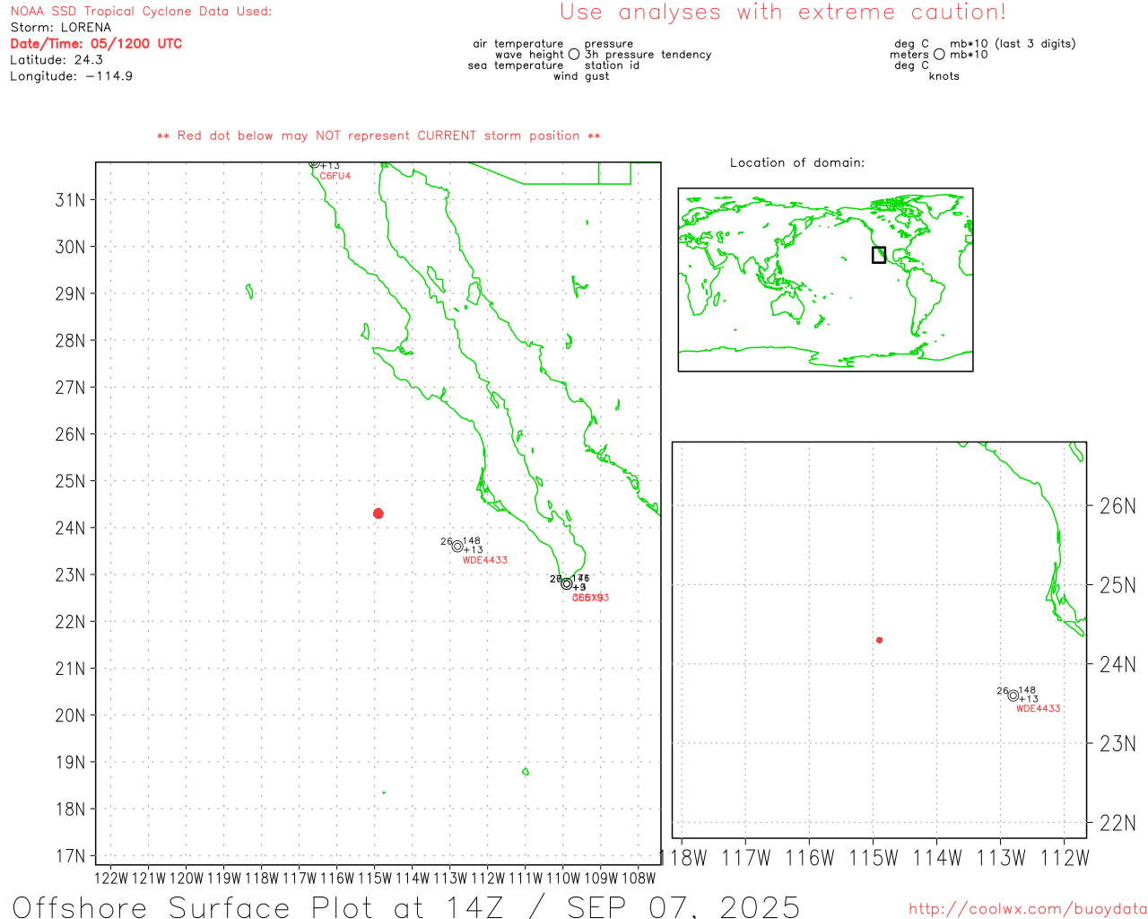
Task: Click the large red storm dot on main map
Action: click(x=378, y=513)
